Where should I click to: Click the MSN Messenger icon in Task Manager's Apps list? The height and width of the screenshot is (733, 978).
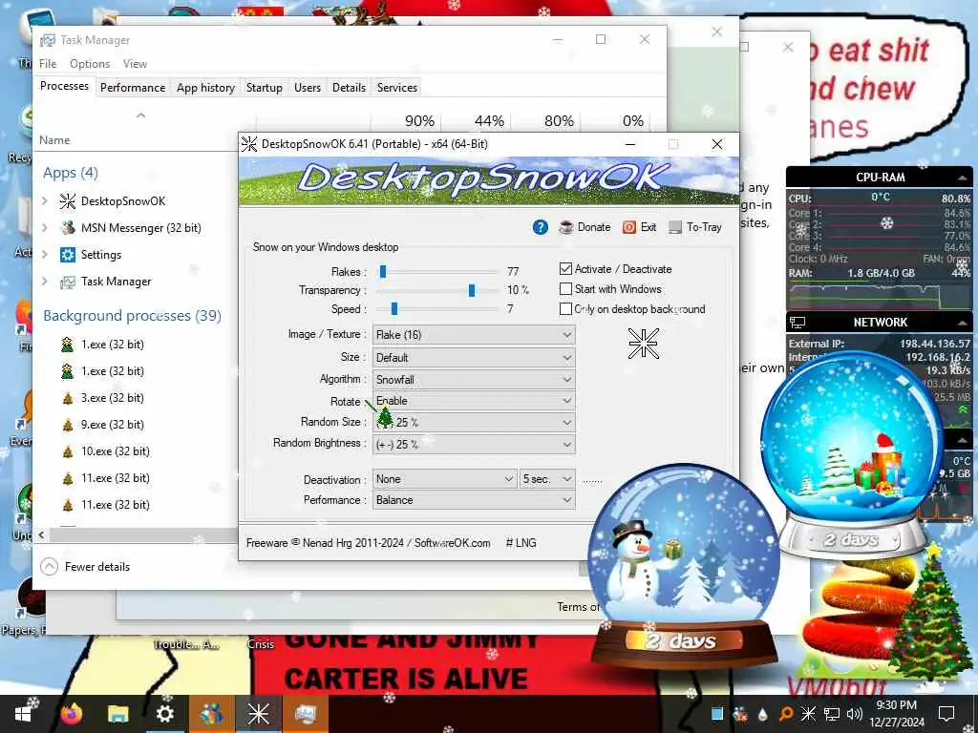pos(68,228)
